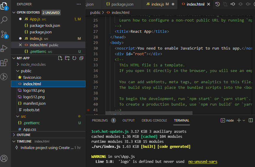Click line number 33 in the gutter

(96, 65)
